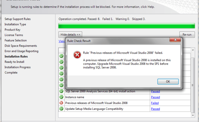Click the Re-run button
This screenshot has height=122, width=199.
187,34
